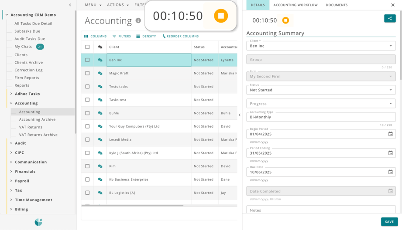This screenshot has height=230, width=402.
Task: Expand the Progress dropdown
Action: (320, 104)
